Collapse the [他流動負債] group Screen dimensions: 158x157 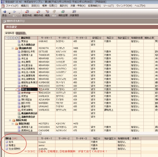point(12,48)
